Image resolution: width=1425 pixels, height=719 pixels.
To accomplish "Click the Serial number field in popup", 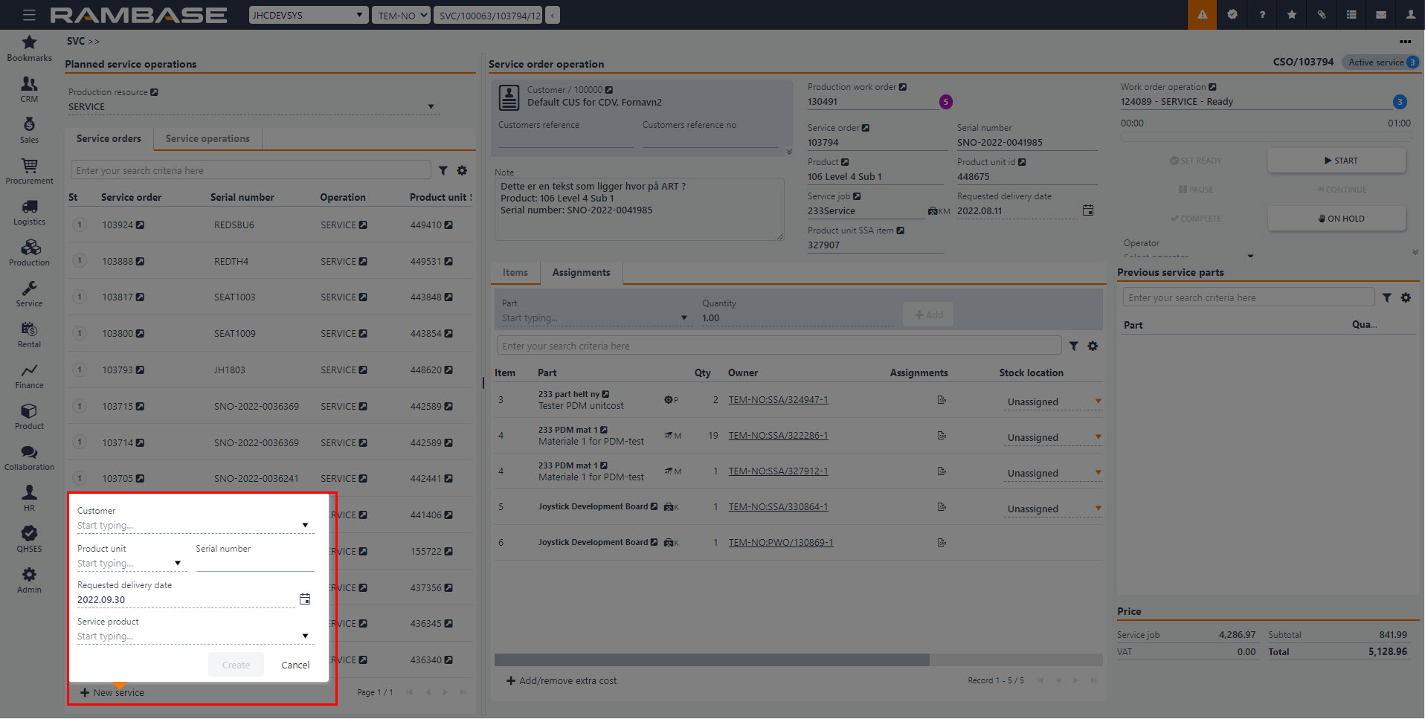I will point(255,564).
